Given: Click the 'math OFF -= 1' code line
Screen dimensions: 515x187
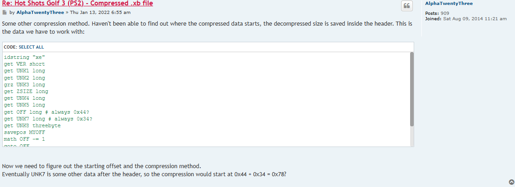Looking at the screenshot, I should click(24, 139).
